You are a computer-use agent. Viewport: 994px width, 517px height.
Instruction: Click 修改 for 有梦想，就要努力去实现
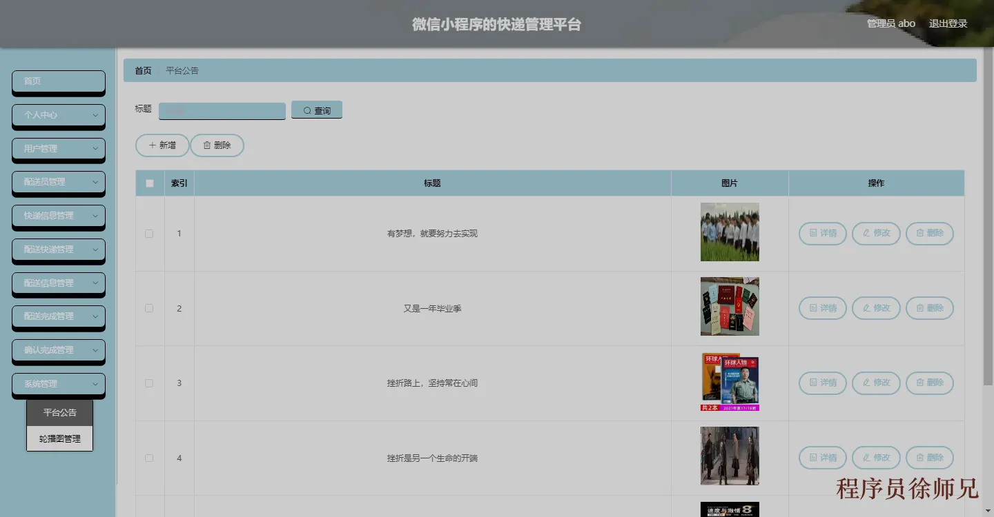click(x=876, y=233)
